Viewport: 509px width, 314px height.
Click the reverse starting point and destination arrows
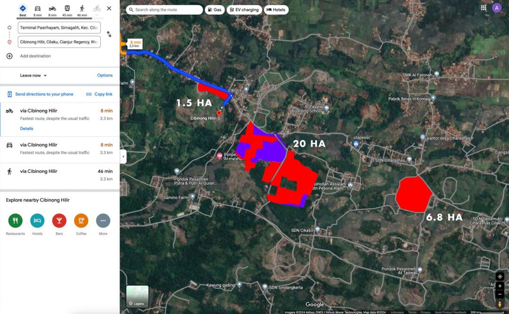coord(109,34)
